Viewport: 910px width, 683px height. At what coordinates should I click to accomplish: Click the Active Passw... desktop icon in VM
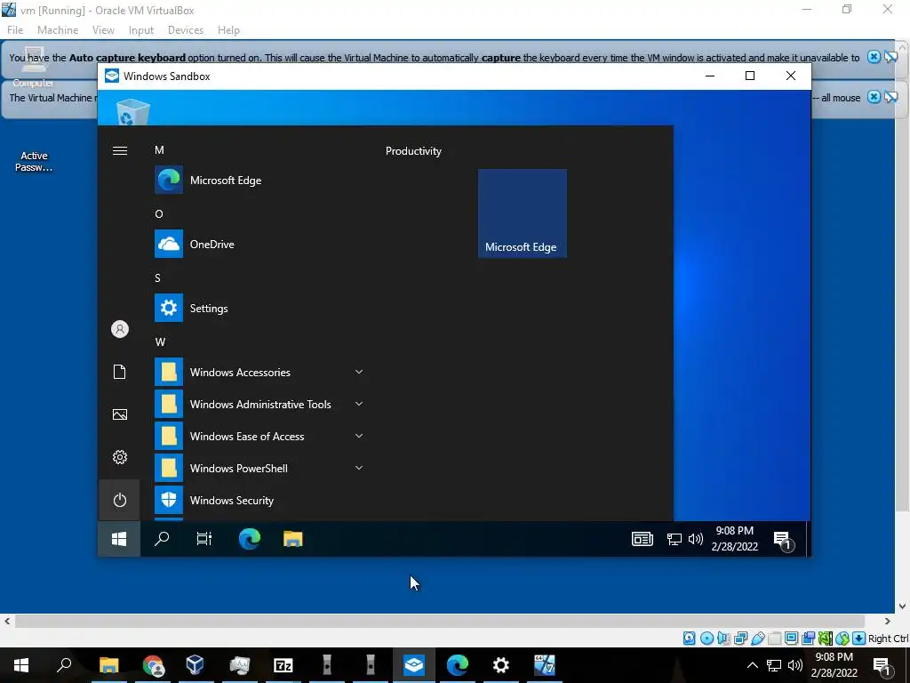point(34,162)
